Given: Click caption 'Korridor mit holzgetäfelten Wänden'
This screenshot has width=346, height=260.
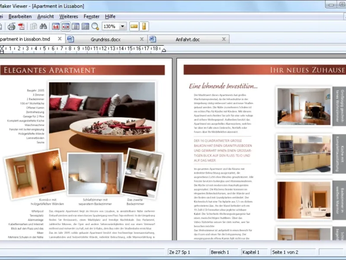Looking at the screenshot, I should [47, 202].
